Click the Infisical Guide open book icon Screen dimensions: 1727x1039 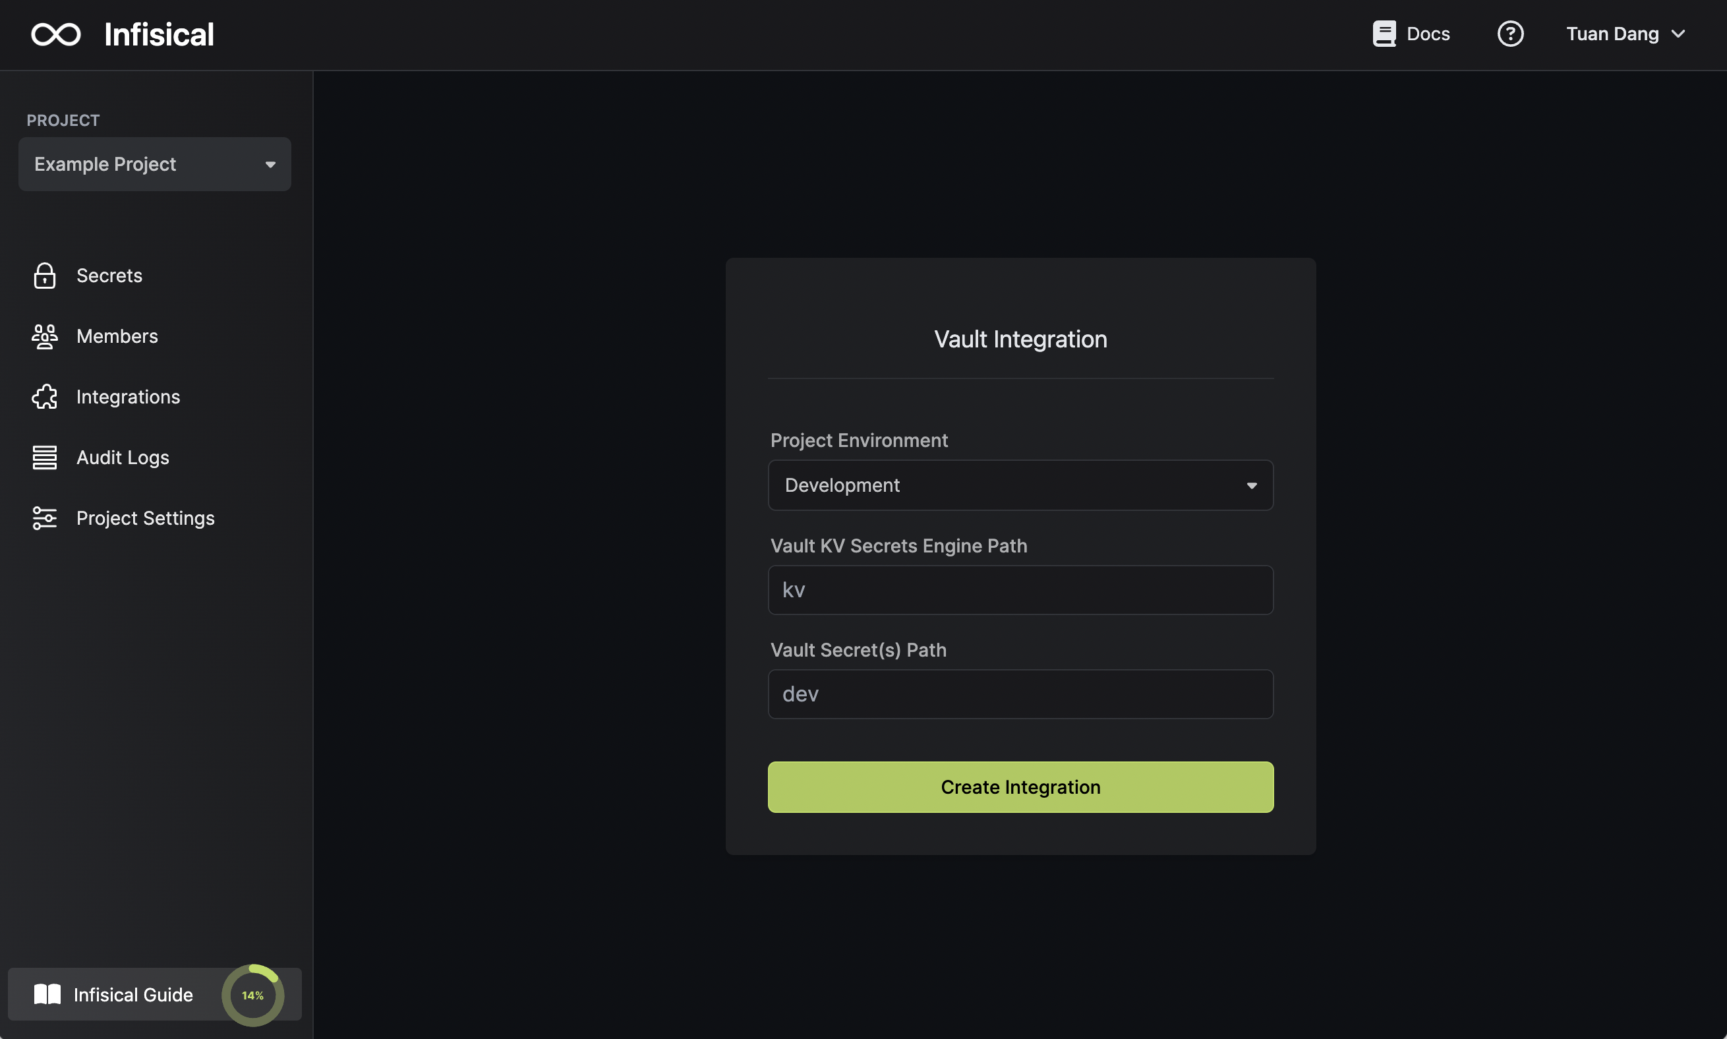click(x=47, y=994)
